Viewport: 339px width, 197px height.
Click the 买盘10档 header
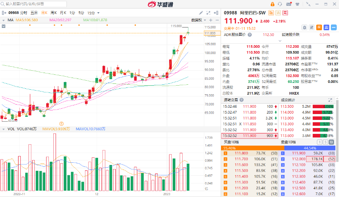tap(231, 142)
